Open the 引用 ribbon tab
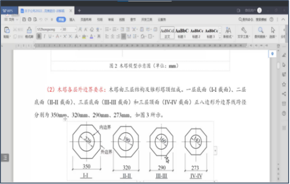 [100, 20]
